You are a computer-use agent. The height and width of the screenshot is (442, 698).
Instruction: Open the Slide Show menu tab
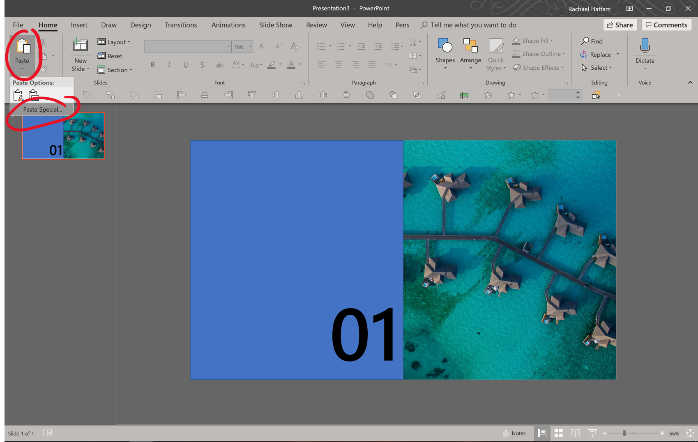click(x=275, y=25)
